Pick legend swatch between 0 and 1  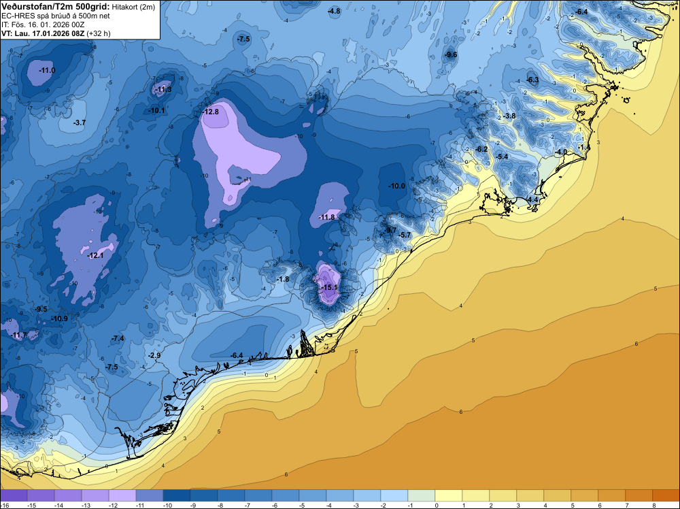pos(449,495)
